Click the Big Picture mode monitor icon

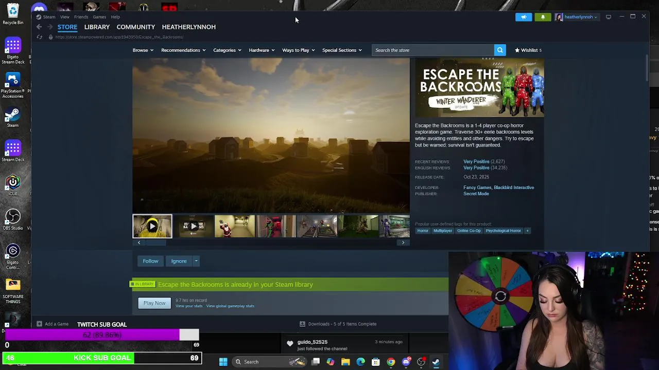tap(609, 17)
